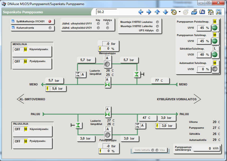This screenshot has height=161, width=227.
Task: Click the Paluupumppu pump symbol
Action: (x=108, y=135)
